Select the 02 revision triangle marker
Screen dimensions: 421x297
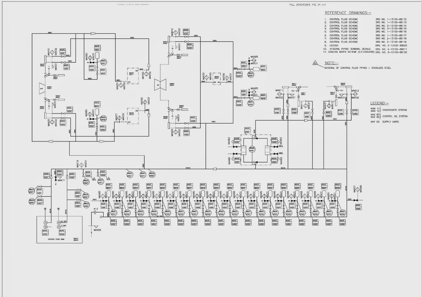[x=316, y=63]
